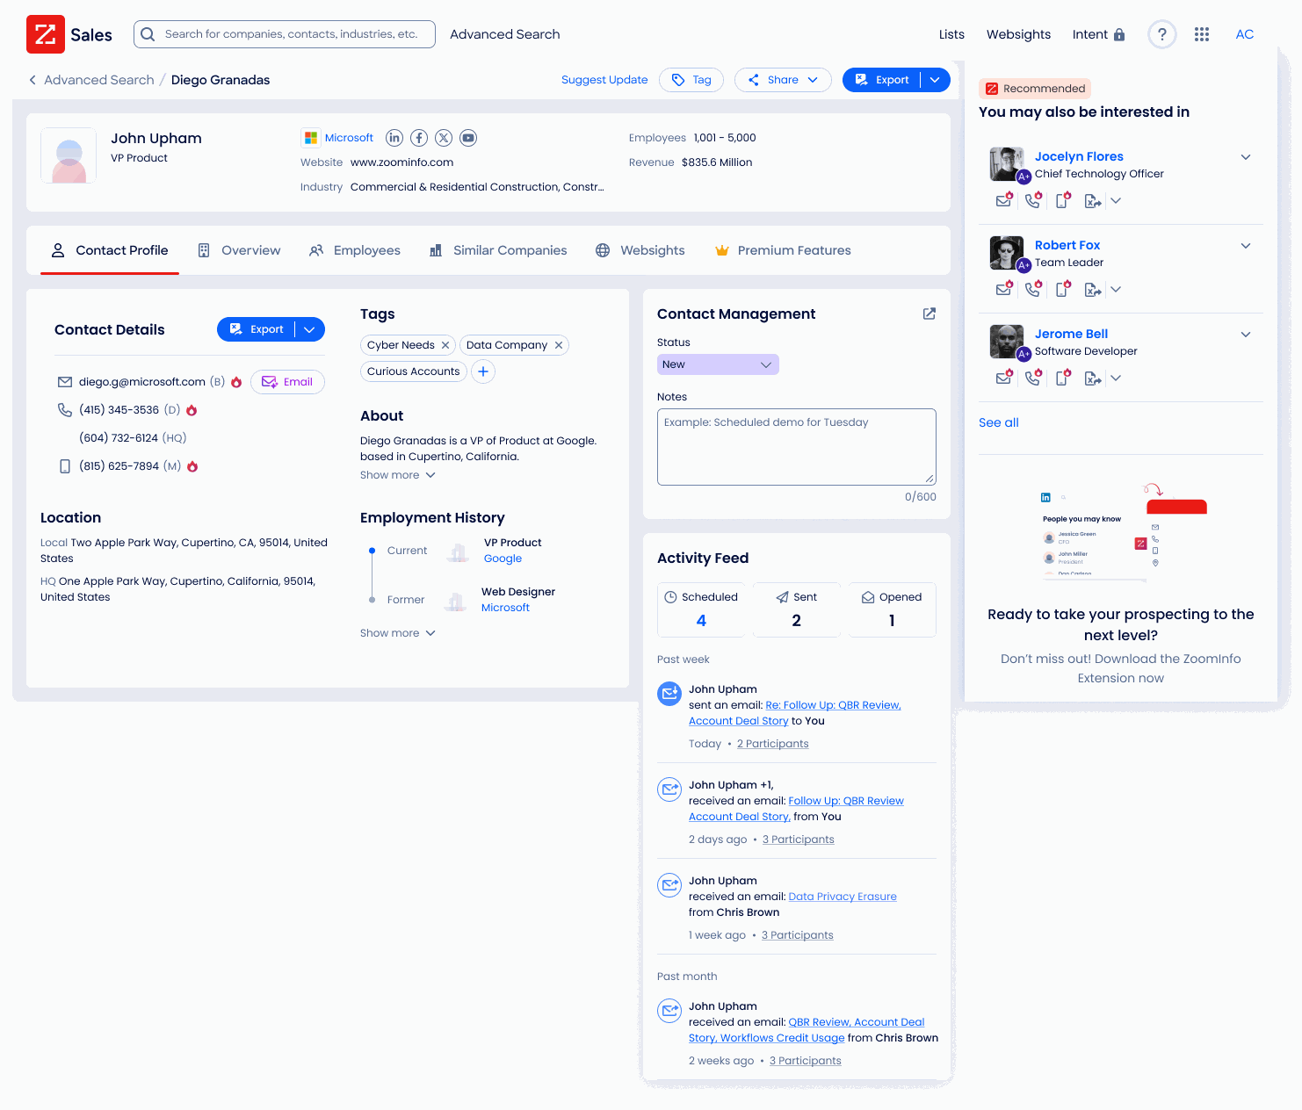The image size is (1302, 1110).
Task: Open the AC account avatar
Action: coord(1245,34)
